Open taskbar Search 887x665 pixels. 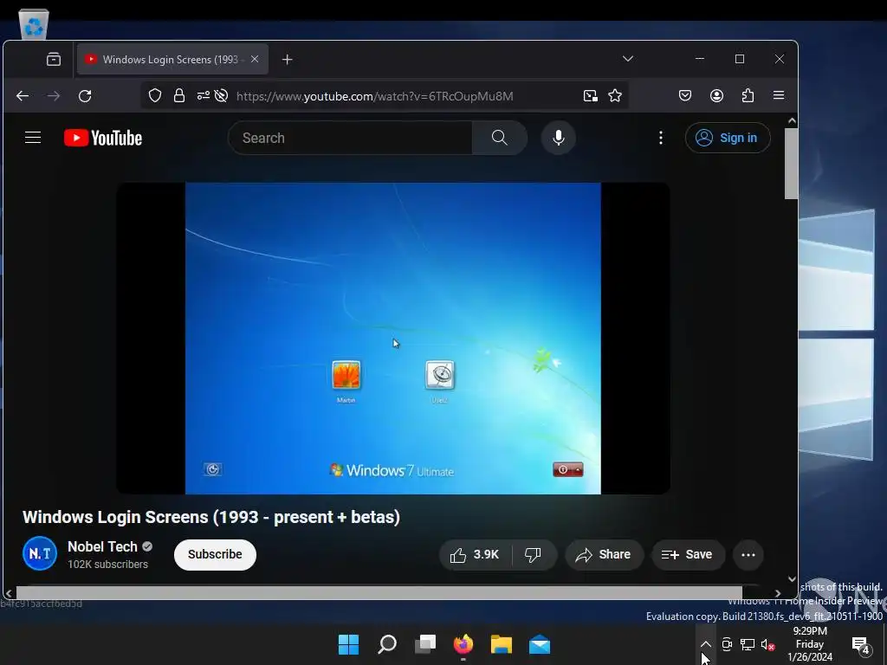point(387,644)
